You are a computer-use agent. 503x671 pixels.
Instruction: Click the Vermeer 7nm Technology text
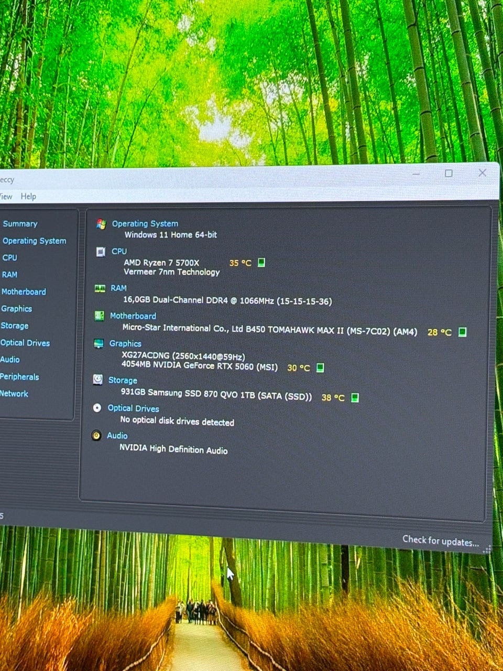click(172, 272)
